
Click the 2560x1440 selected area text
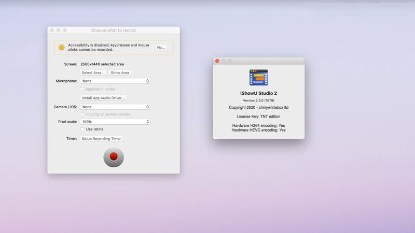(102, 64)
